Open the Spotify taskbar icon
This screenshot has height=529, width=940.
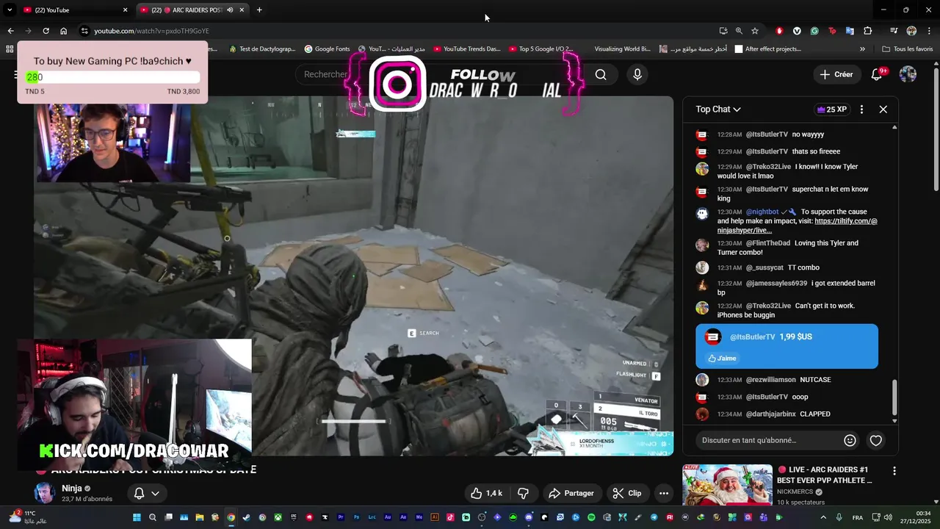(x=591, y=517)
